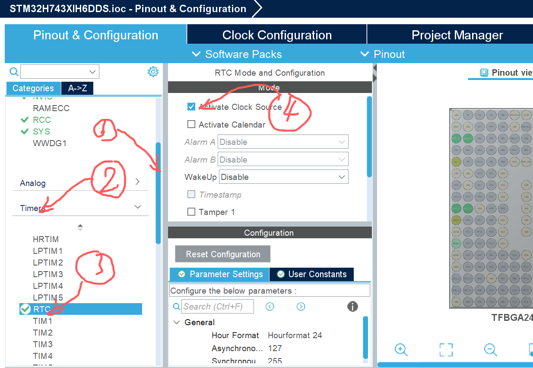
Task: Select LPTIM2 peripheral
Action: click(x=48, y=262)
